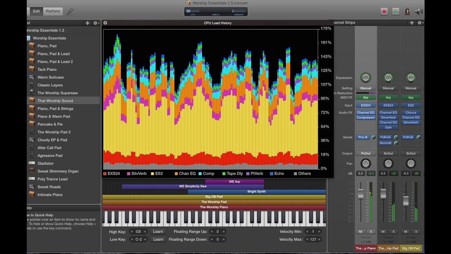Click the Sweet Roads keyboard icon
This screenshot has height=254, width=451.
click(x=32, y=187)
